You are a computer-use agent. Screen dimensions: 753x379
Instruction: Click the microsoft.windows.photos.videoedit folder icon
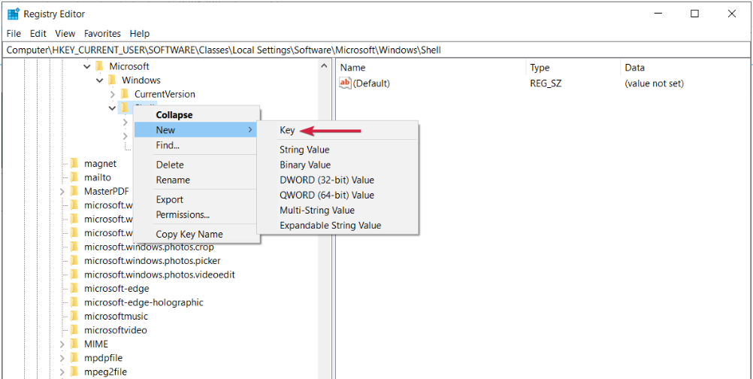click(74, 274)
